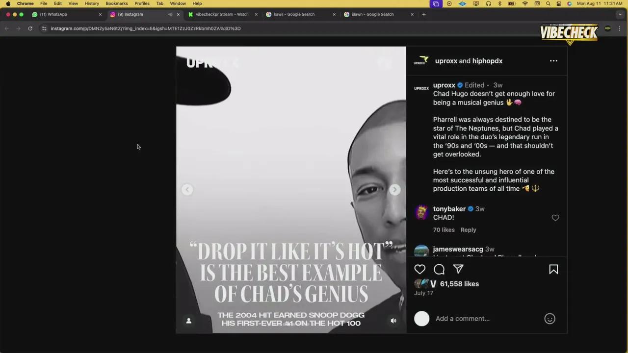Open jameswearsacg's profile
628x353 pixels.
tap(458, 249)
